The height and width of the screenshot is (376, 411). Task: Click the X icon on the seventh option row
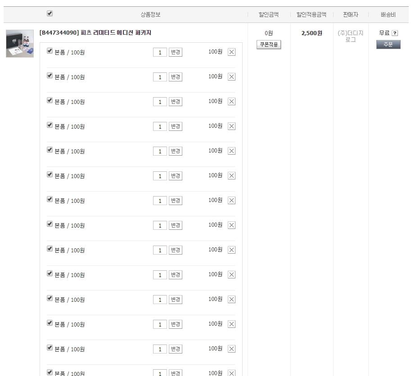pyautogui.click(x=231, y=201)
